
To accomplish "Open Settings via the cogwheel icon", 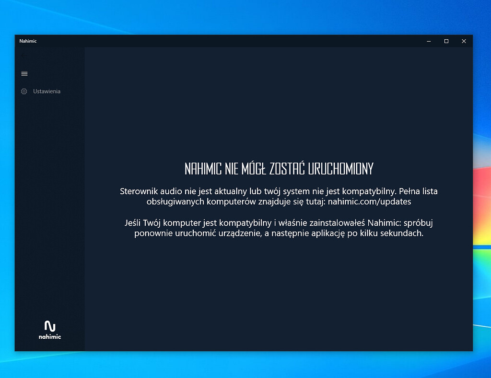I will coord(24,91).
